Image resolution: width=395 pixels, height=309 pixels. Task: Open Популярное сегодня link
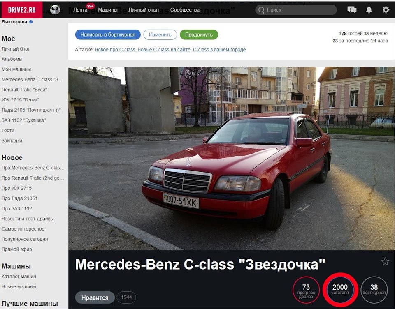tap(25, 239)
